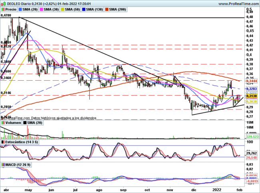Click the Precio legend color icon
Viewport: 260px width, 193px height.
click(x=3, y=9)
